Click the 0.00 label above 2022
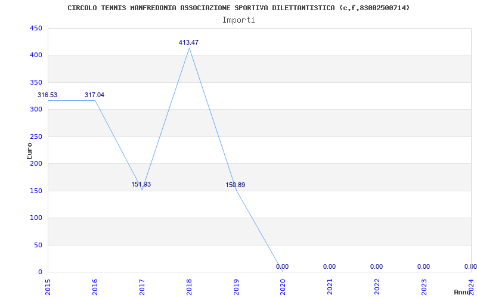Viewport: 477px width, 298px height. tap(377, 266)
